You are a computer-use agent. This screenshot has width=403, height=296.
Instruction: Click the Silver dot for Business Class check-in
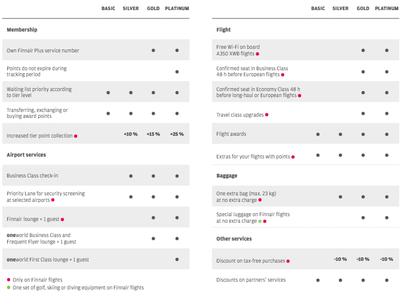(131, 176)
